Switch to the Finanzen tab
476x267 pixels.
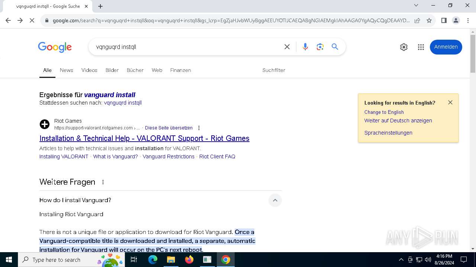click(x=181, y=70)
